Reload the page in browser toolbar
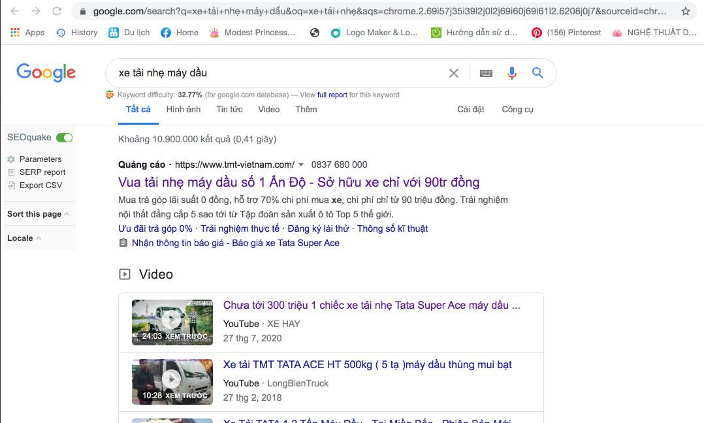 57,11
